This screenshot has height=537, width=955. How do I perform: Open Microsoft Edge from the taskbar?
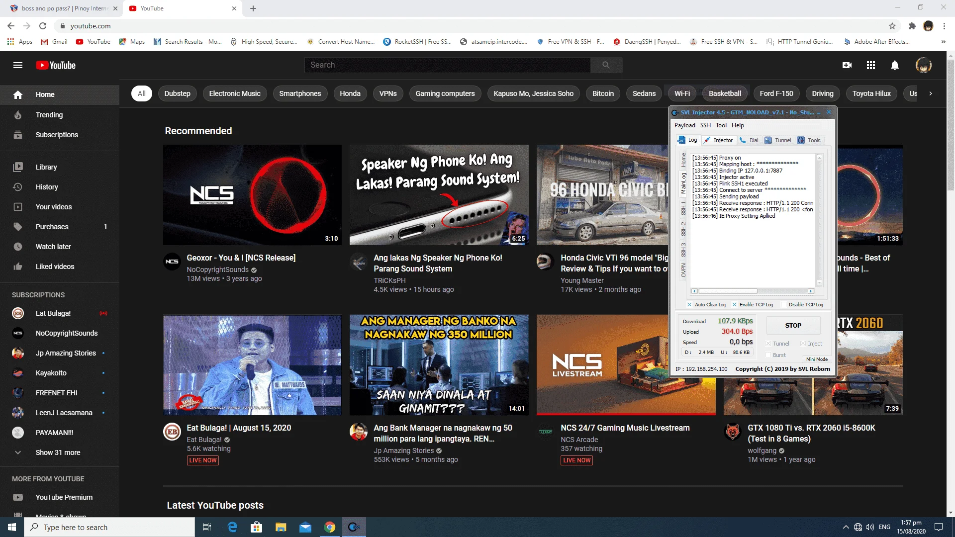coord(232,527)
